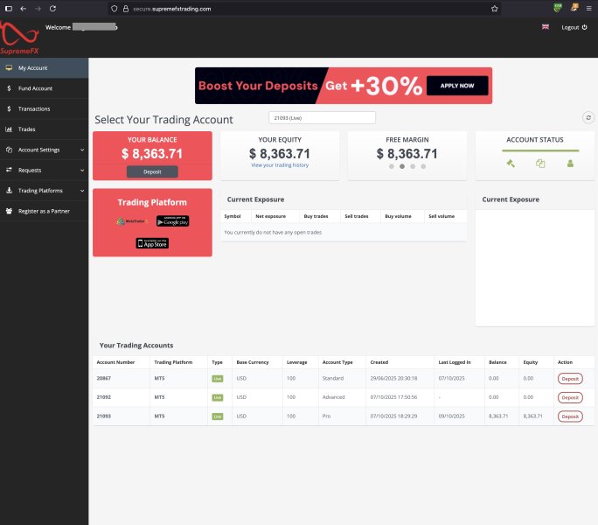
Task: Go to Transactions in the sidebar
Action: [34, 108]
